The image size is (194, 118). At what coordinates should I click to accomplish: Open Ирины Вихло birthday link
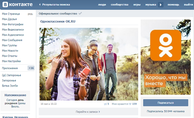click(18, 105)
